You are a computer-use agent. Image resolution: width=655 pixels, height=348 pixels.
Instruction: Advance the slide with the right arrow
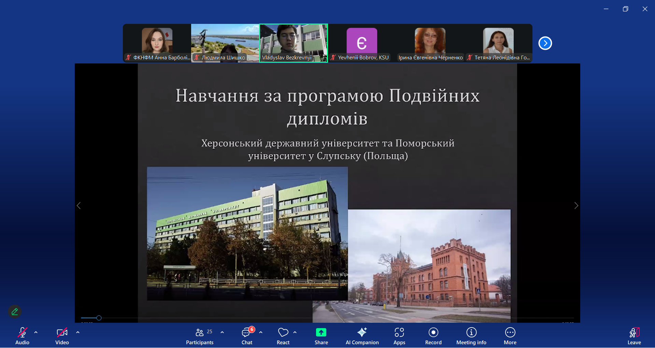point(576,205)
